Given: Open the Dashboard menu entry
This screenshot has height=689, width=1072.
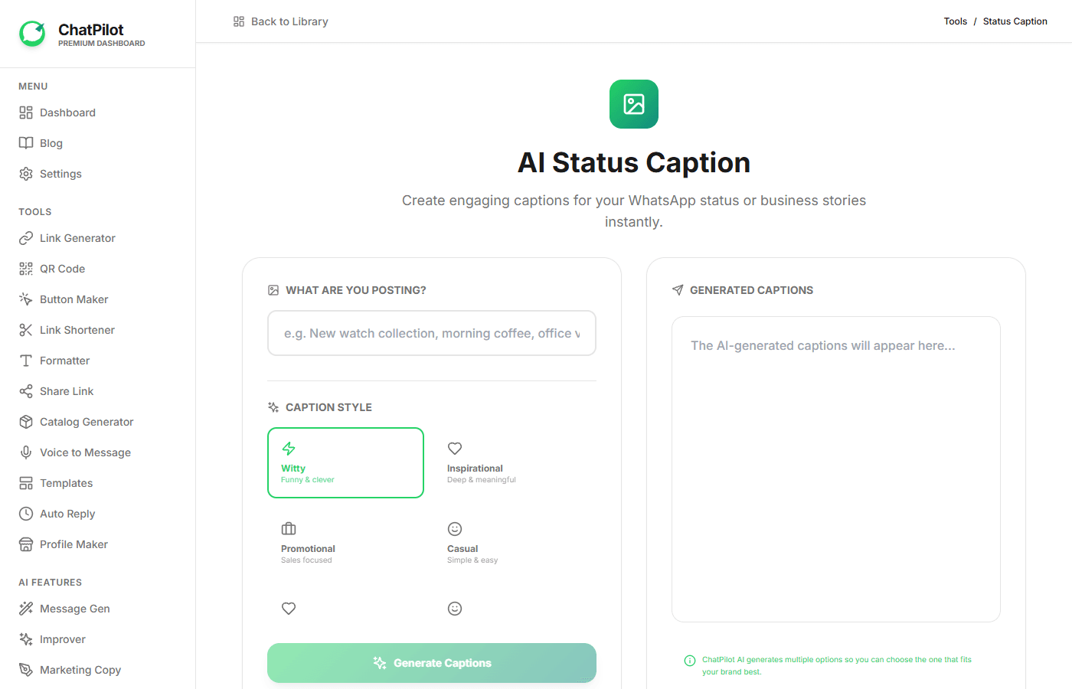Looking at the screenshot, I should pos(67,113).
